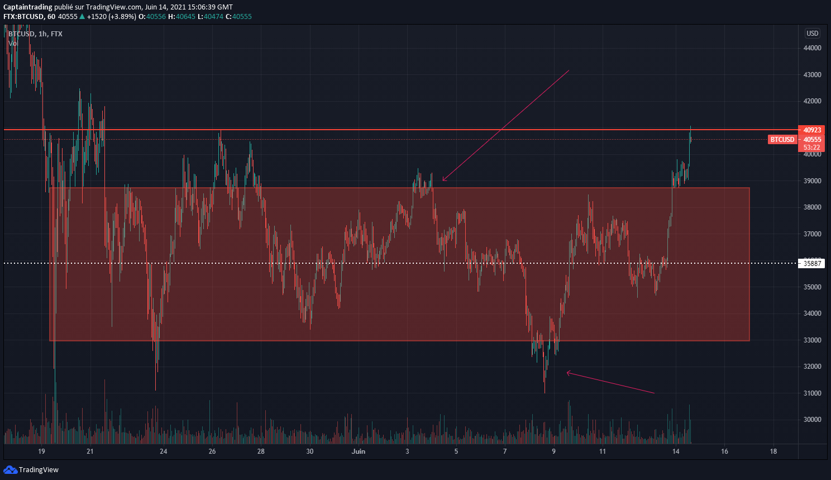831x480 pixels.
Task: Click the O:40556 open value
Action: click(x=152, y=17)
